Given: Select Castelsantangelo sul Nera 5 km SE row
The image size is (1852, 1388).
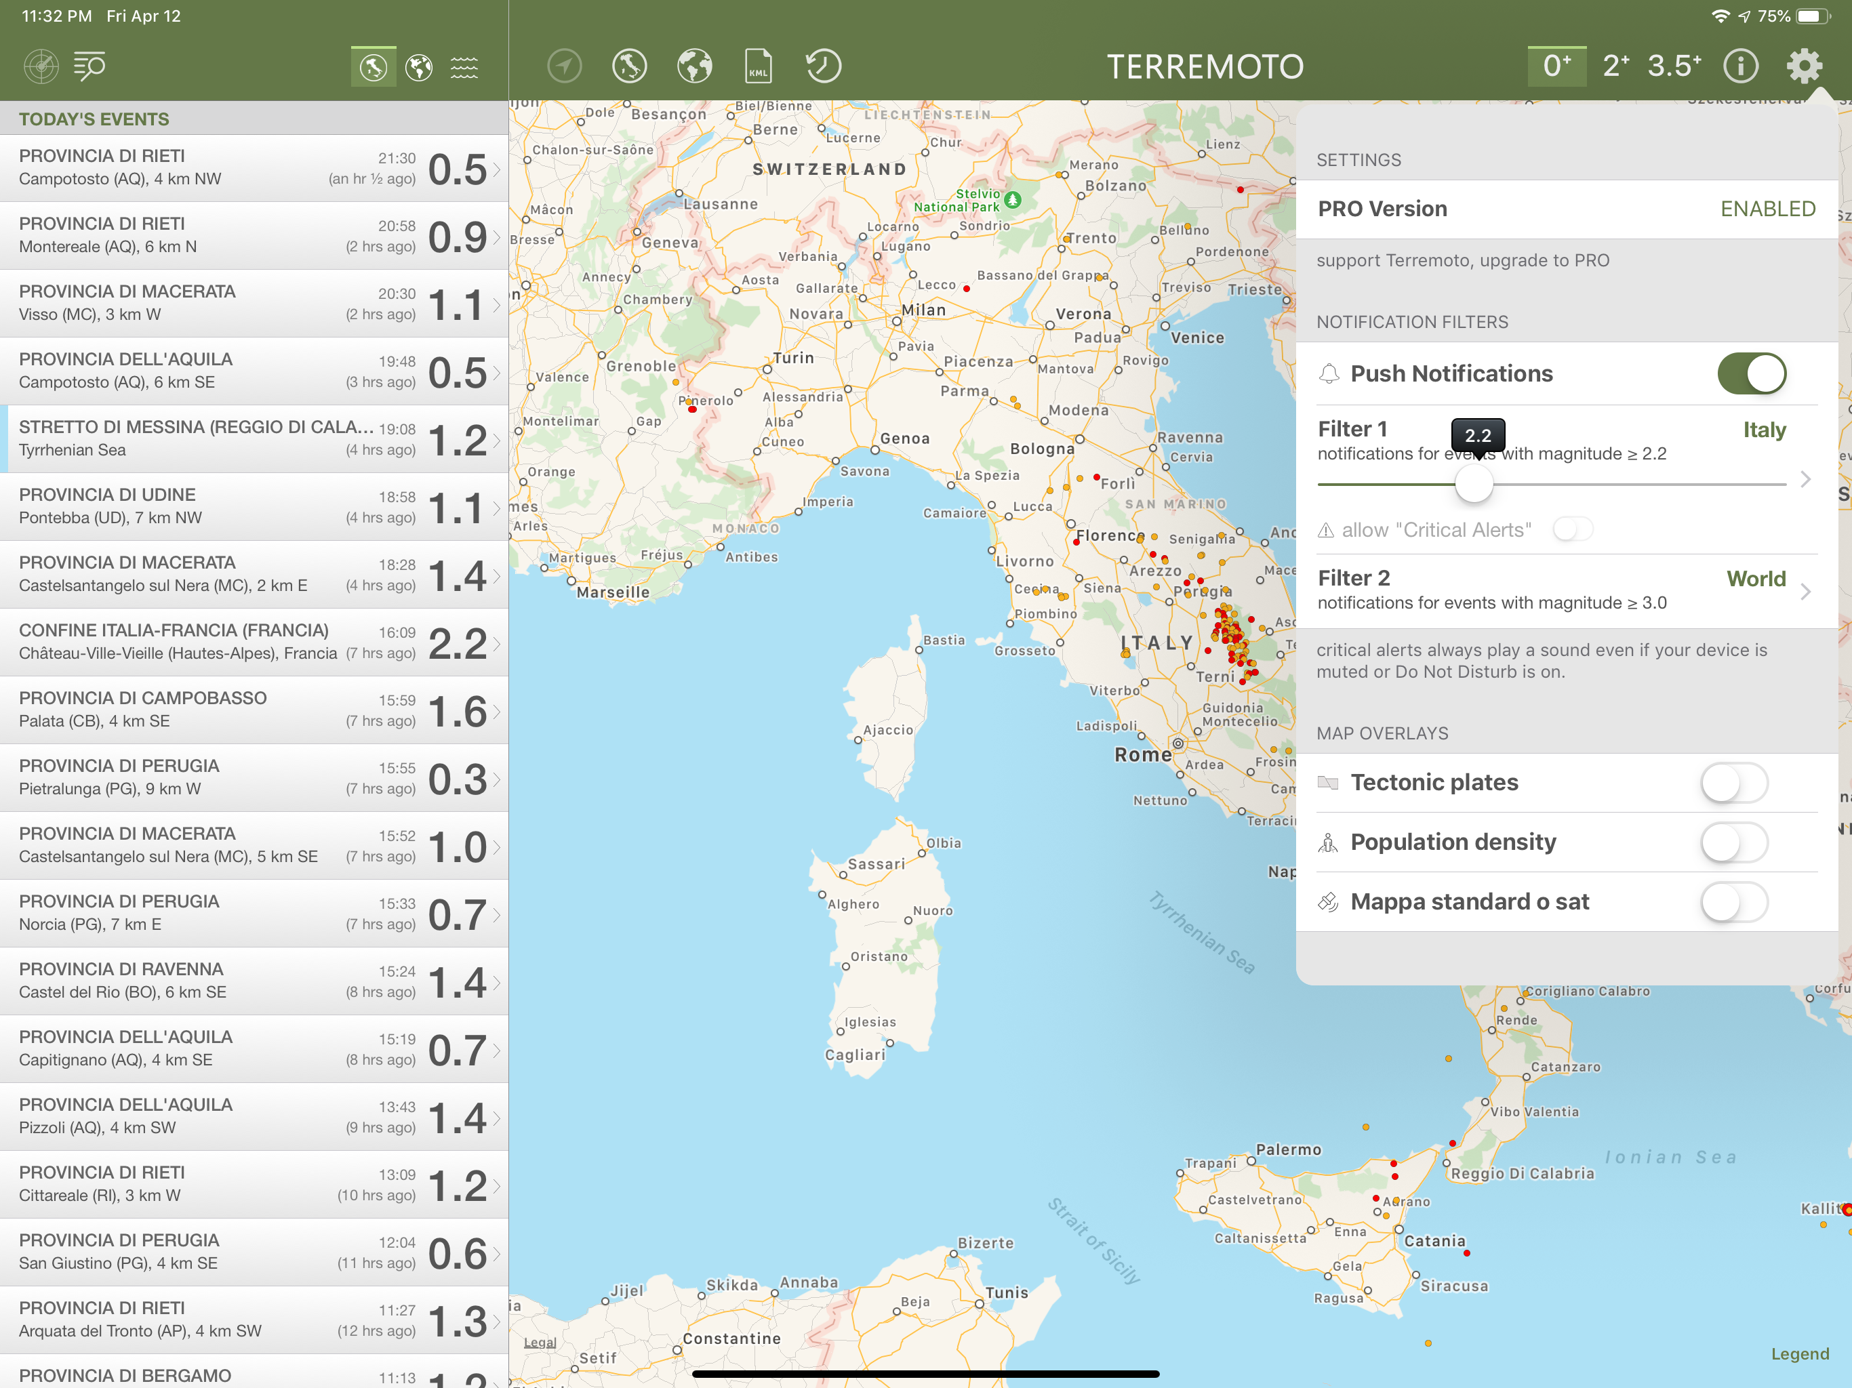Looking at the screenshot, I should [254, 846].
